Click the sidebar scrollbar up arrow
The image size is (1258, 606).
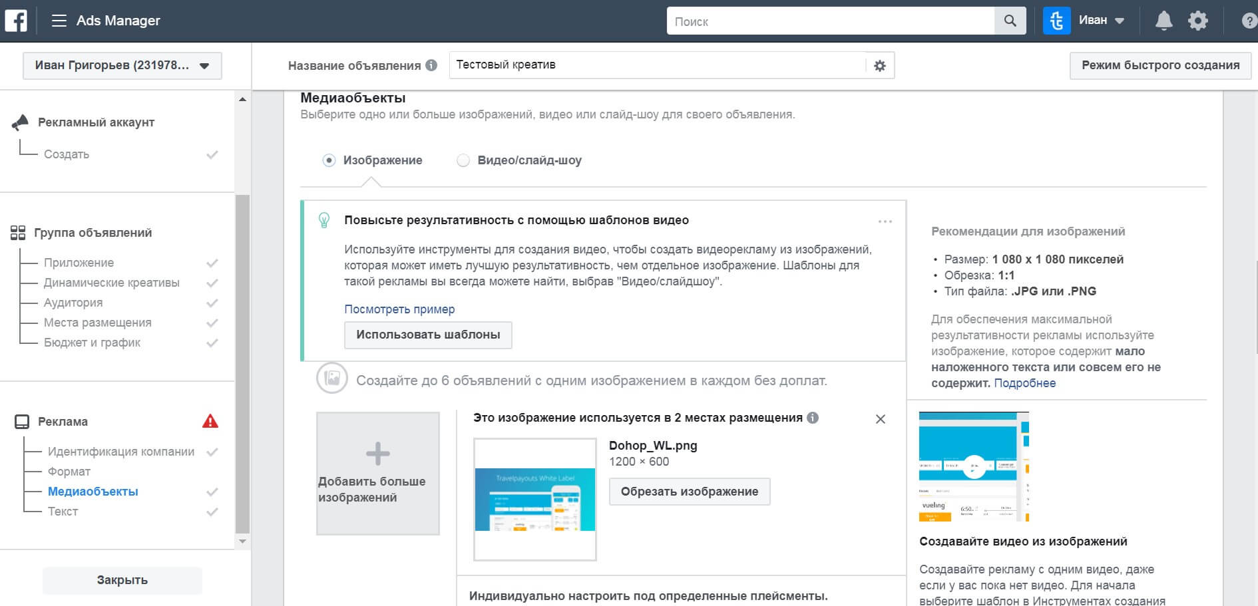[x=242, y=99]
